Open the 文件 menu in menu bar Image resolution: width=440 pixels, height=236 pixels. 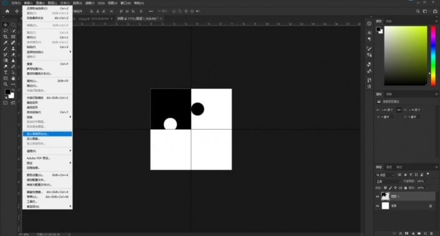pos(16,3)
